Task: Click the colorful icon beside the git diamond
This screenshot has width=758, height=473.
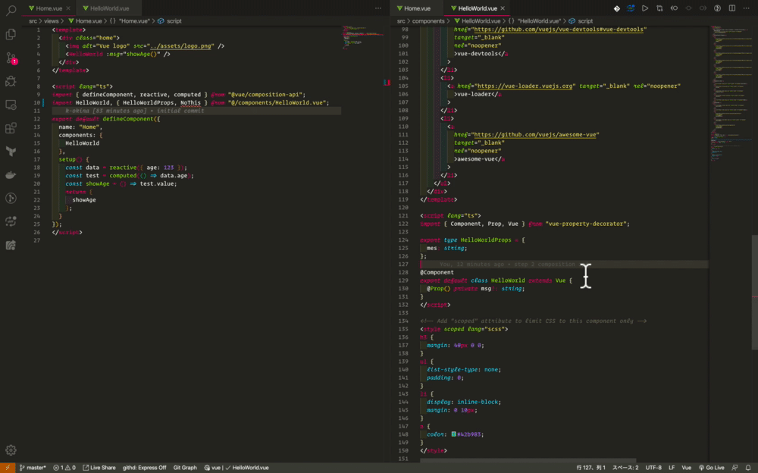Action: (x=631, y=8)
